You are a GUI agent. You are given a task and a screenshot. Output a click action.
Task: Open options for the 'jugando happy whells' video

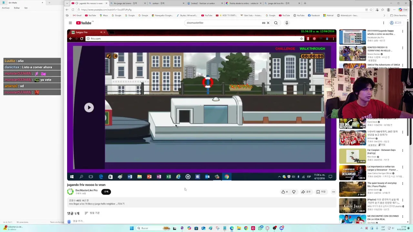402,31
